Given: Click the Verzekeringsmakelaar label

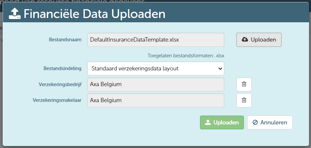Looking at the screenshot, I should point(57,100).
